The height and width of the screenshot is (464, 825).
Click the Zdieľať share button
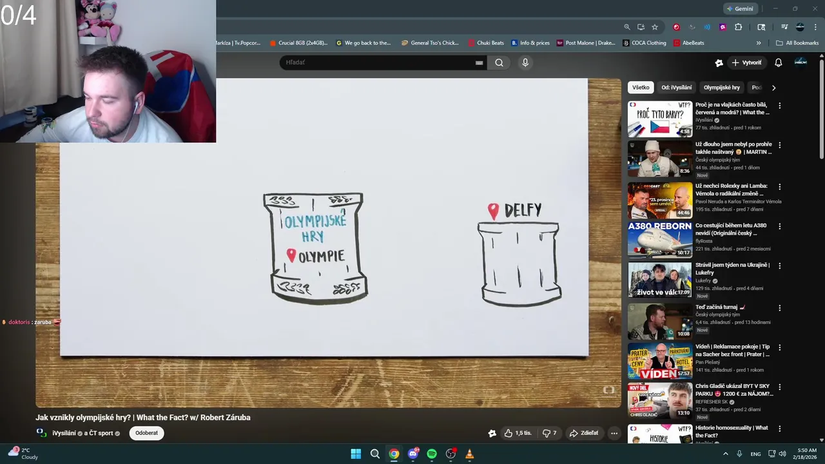583,433
